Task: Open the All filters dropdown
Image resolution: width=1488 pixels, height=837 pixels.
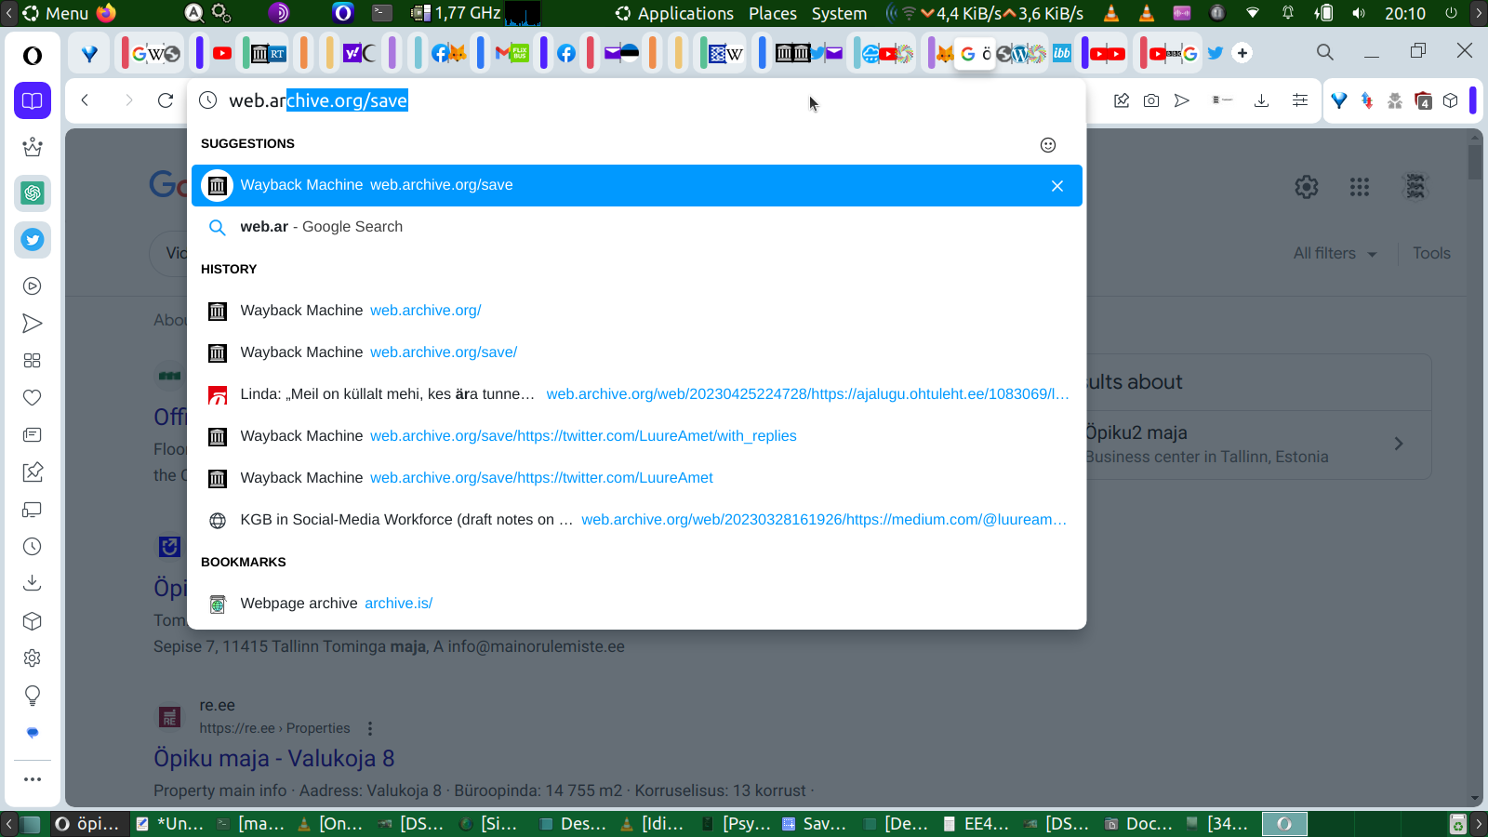Action: tap(1335, 253)
